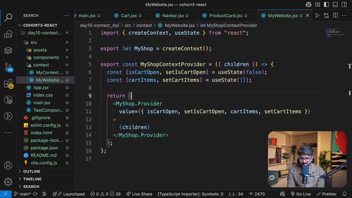Open the Search view in activity bar
352x198 pixels.
8,17
